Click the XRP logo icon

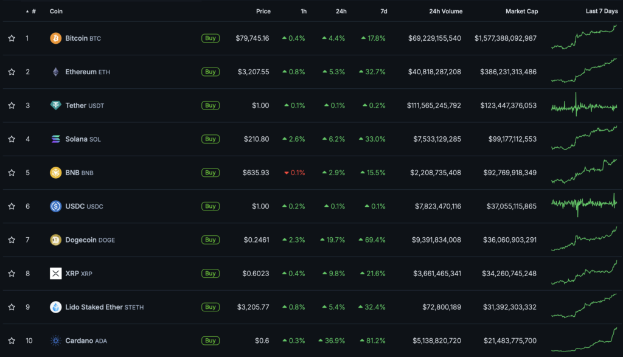pyautogui.click(x=55, y=274)
